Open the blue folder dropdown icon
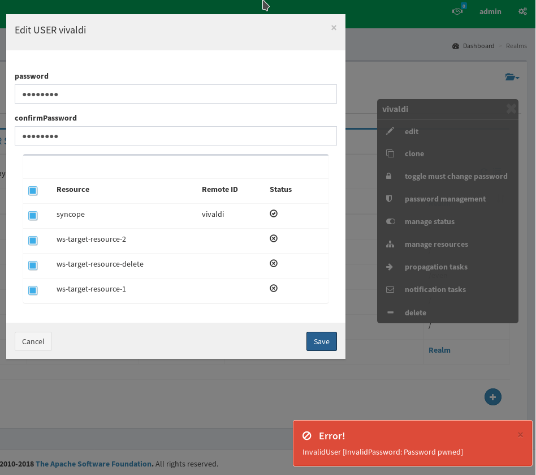Image resolution: width=536 pixels, height=475 pixels. tap(512, 77)
